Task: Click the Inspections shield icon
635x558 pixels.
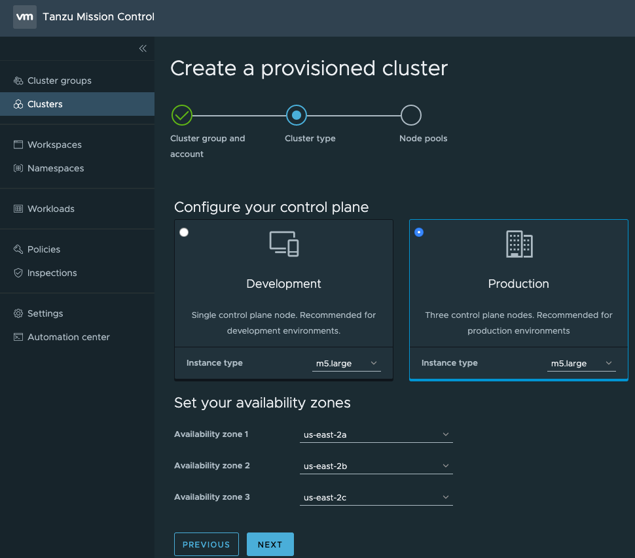Action: 18,273
